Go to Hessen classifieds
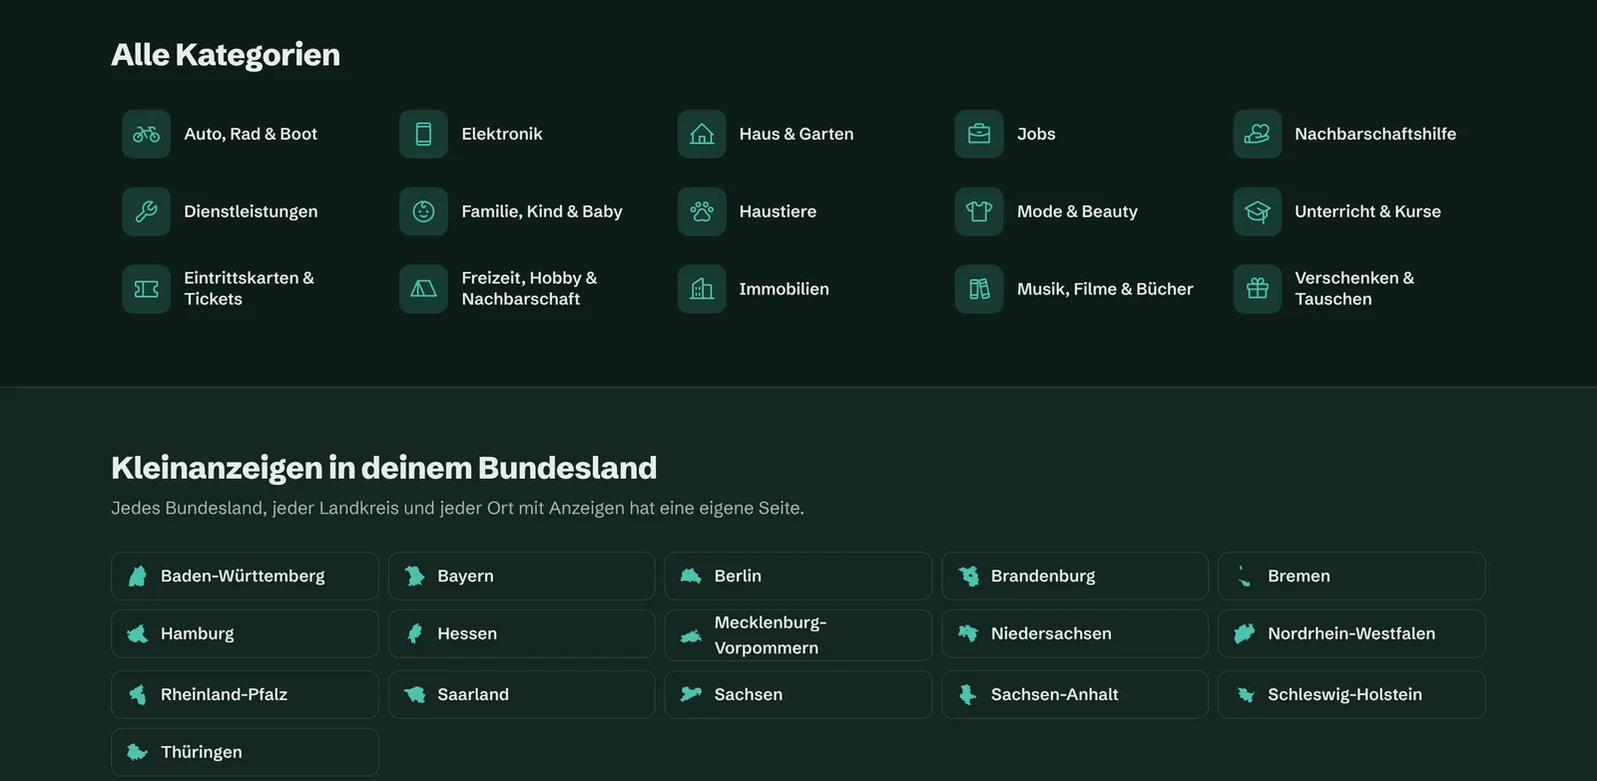The height and width of the screenshot is (781, 1597). coord(521,634)
